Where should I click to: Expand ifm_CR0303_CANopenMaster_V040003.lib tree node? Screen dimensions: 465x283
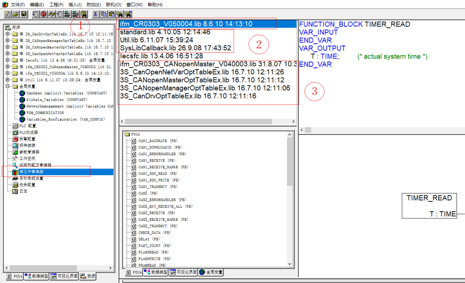(7, 67)
